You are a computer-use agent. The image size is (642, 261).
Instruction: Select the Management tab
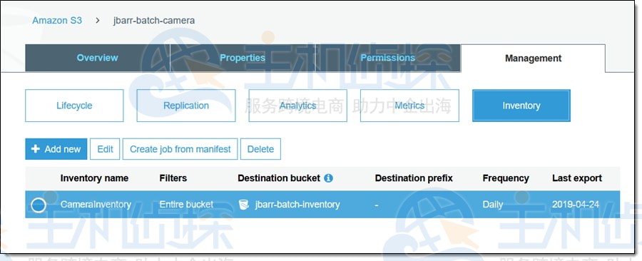[x=533, y=58]
